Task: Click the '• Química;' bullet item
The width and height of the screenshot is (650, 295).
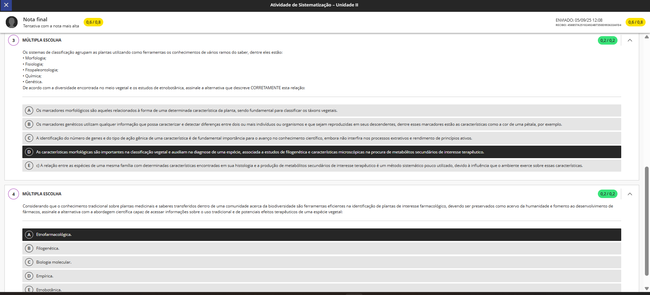Action: pos(32,76)
